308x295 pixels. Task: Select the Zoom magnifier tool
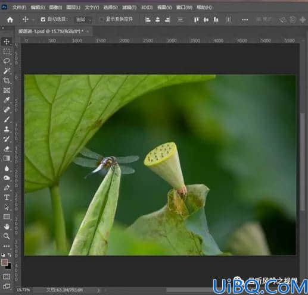click(7, 236)
